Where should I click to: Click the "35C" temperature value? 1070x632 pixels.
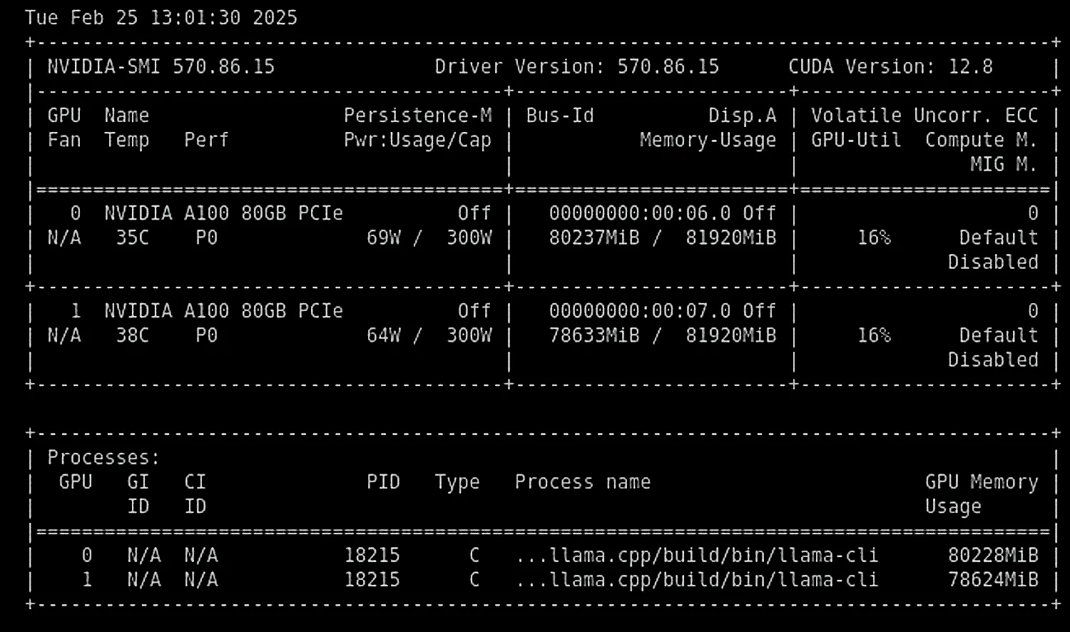(133, 238)
